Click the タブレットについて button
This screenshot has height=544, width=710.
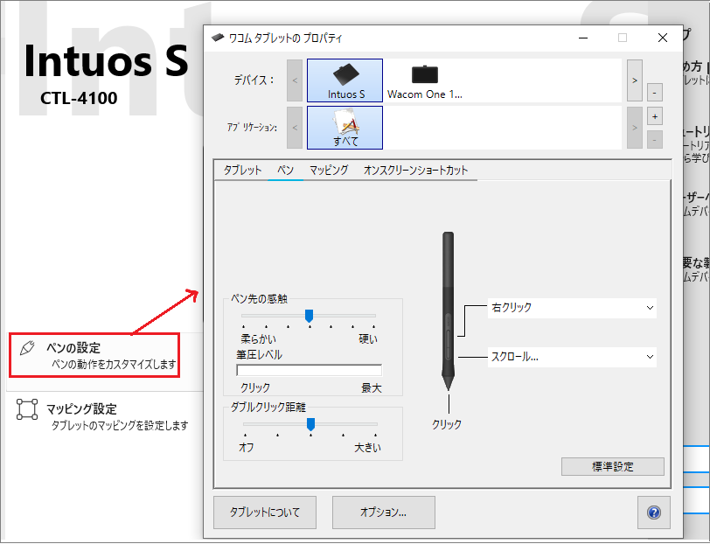click(x=265, y=513)
